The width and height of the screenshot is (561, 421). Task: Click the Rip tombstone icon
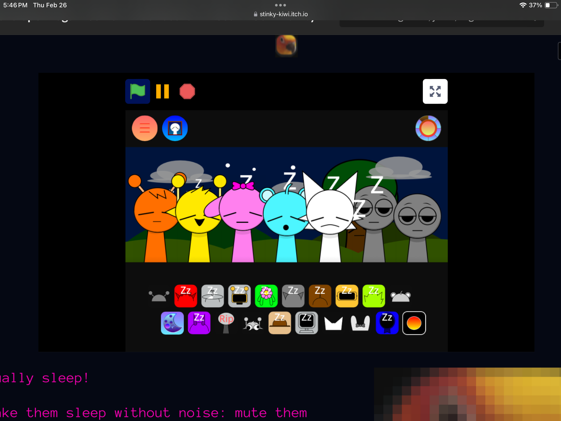pos(226,323)
